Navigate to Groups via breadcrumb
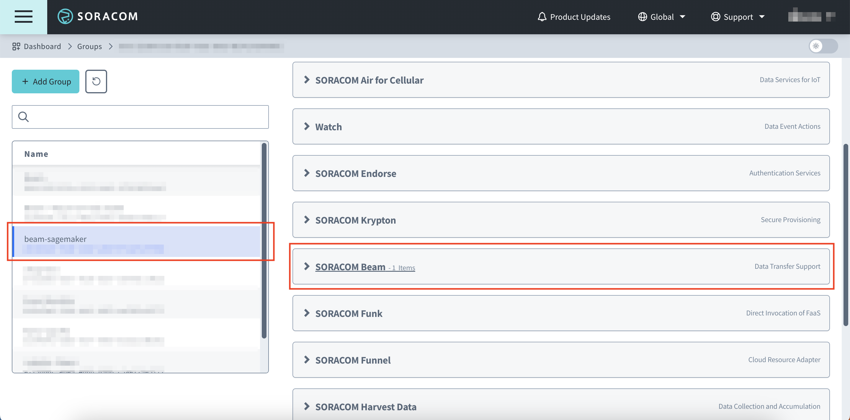The image size is (850, 420). tap(89, 46)
